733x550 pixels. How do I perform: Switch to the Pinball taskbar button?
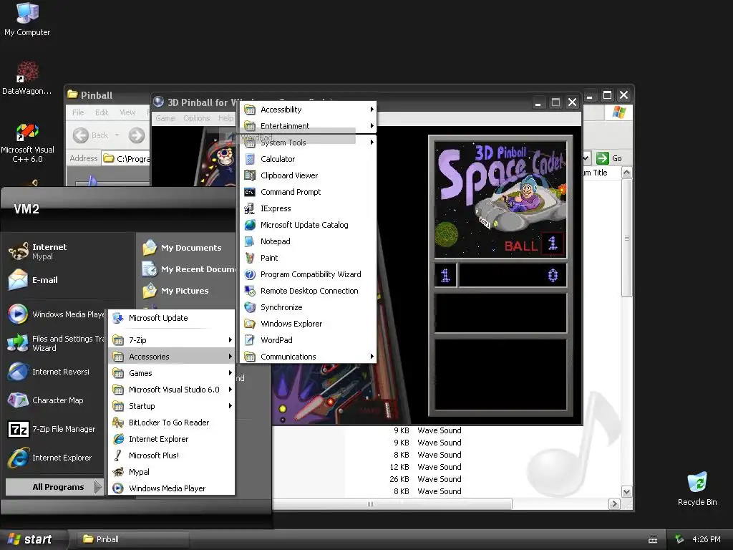pyautogui.click(x=133, y=539)
